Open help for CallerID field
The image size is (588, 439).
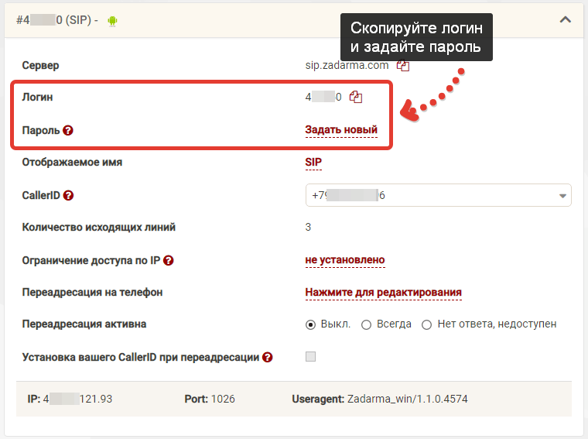68,195
